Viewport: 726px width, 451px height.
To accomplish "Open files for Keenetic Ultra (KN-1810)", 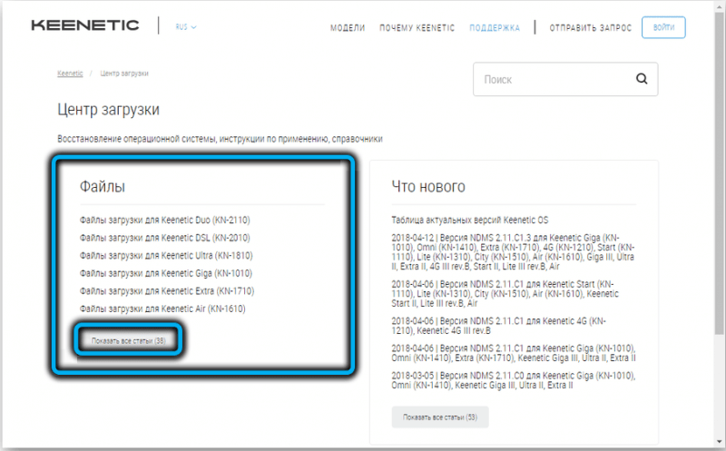I will (x=166, y=255).
